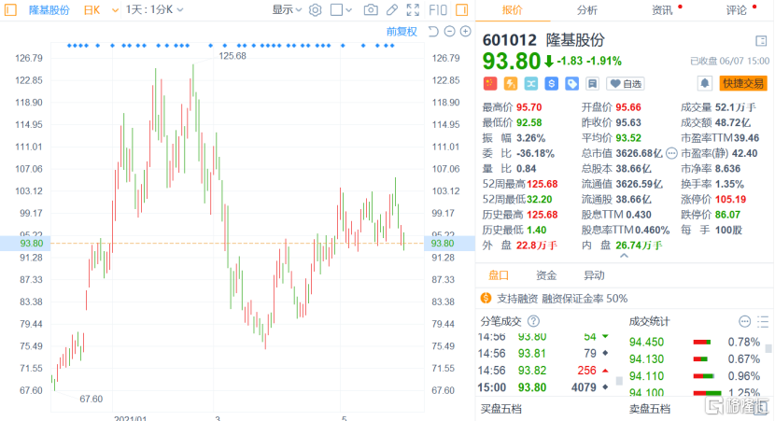Screen dimensions: 775x421
Task: Open the 日K period dropdown arrow
Action: pos(115,10)
